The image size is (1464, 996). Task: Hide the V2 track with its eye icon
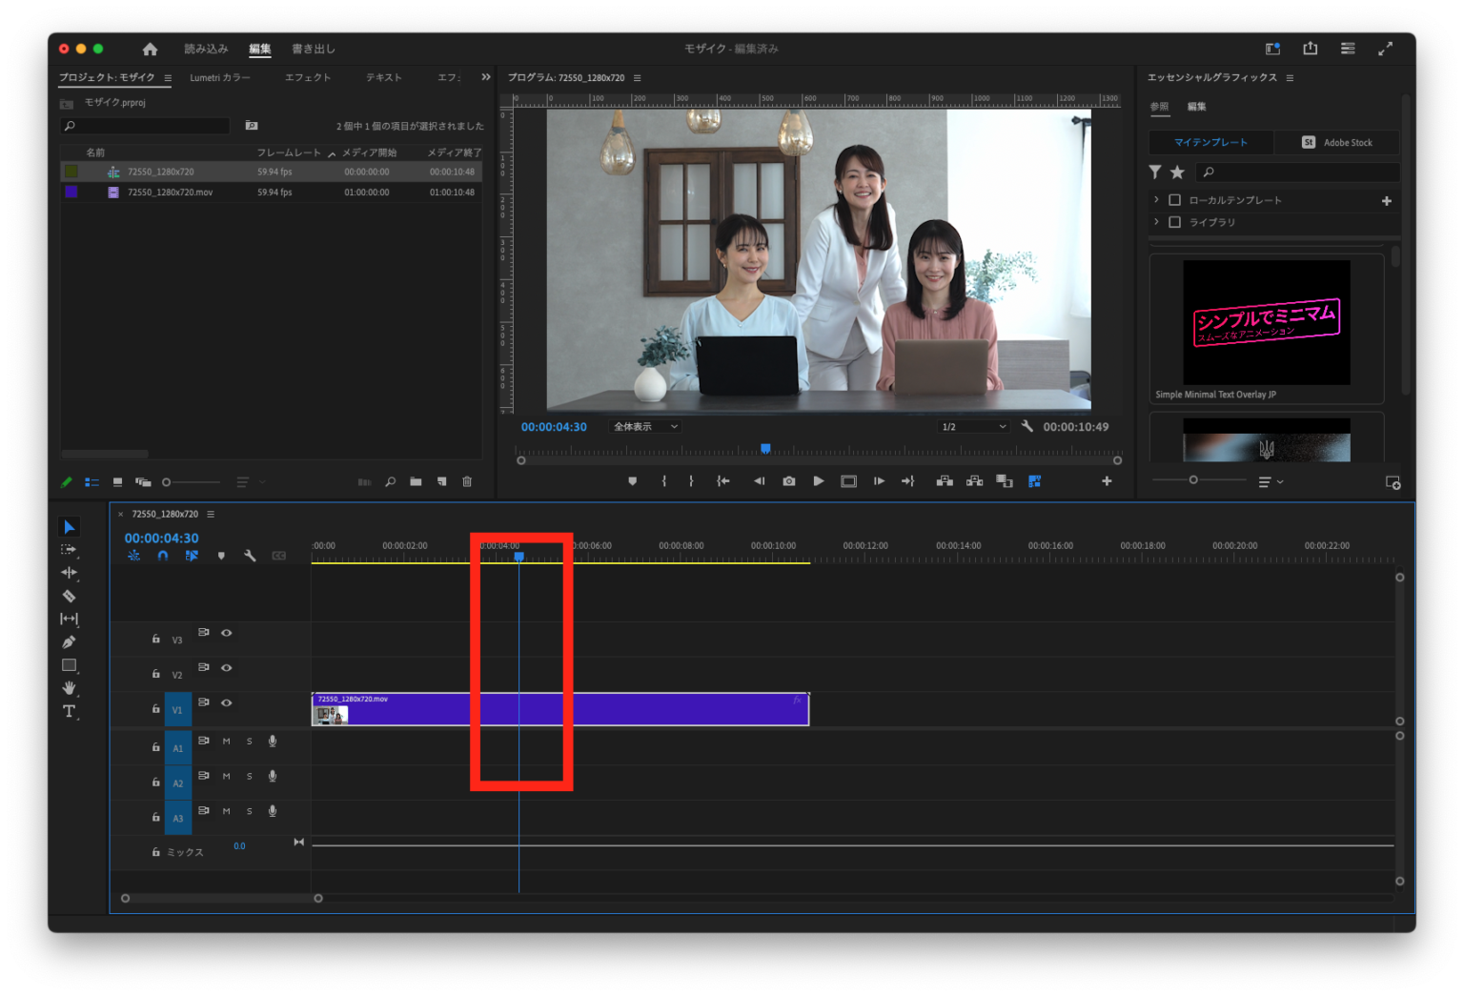click(226, 668)
